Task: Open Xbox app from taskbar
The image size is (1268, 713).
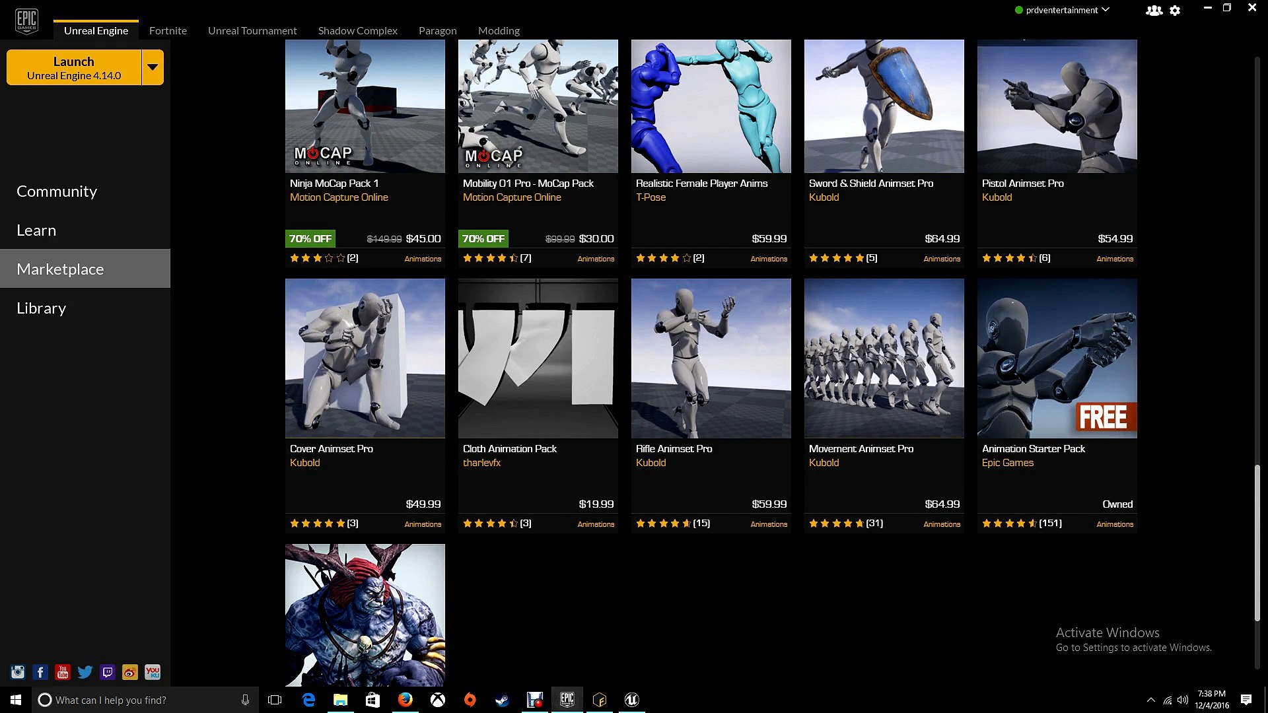Action: click(437, 700)
